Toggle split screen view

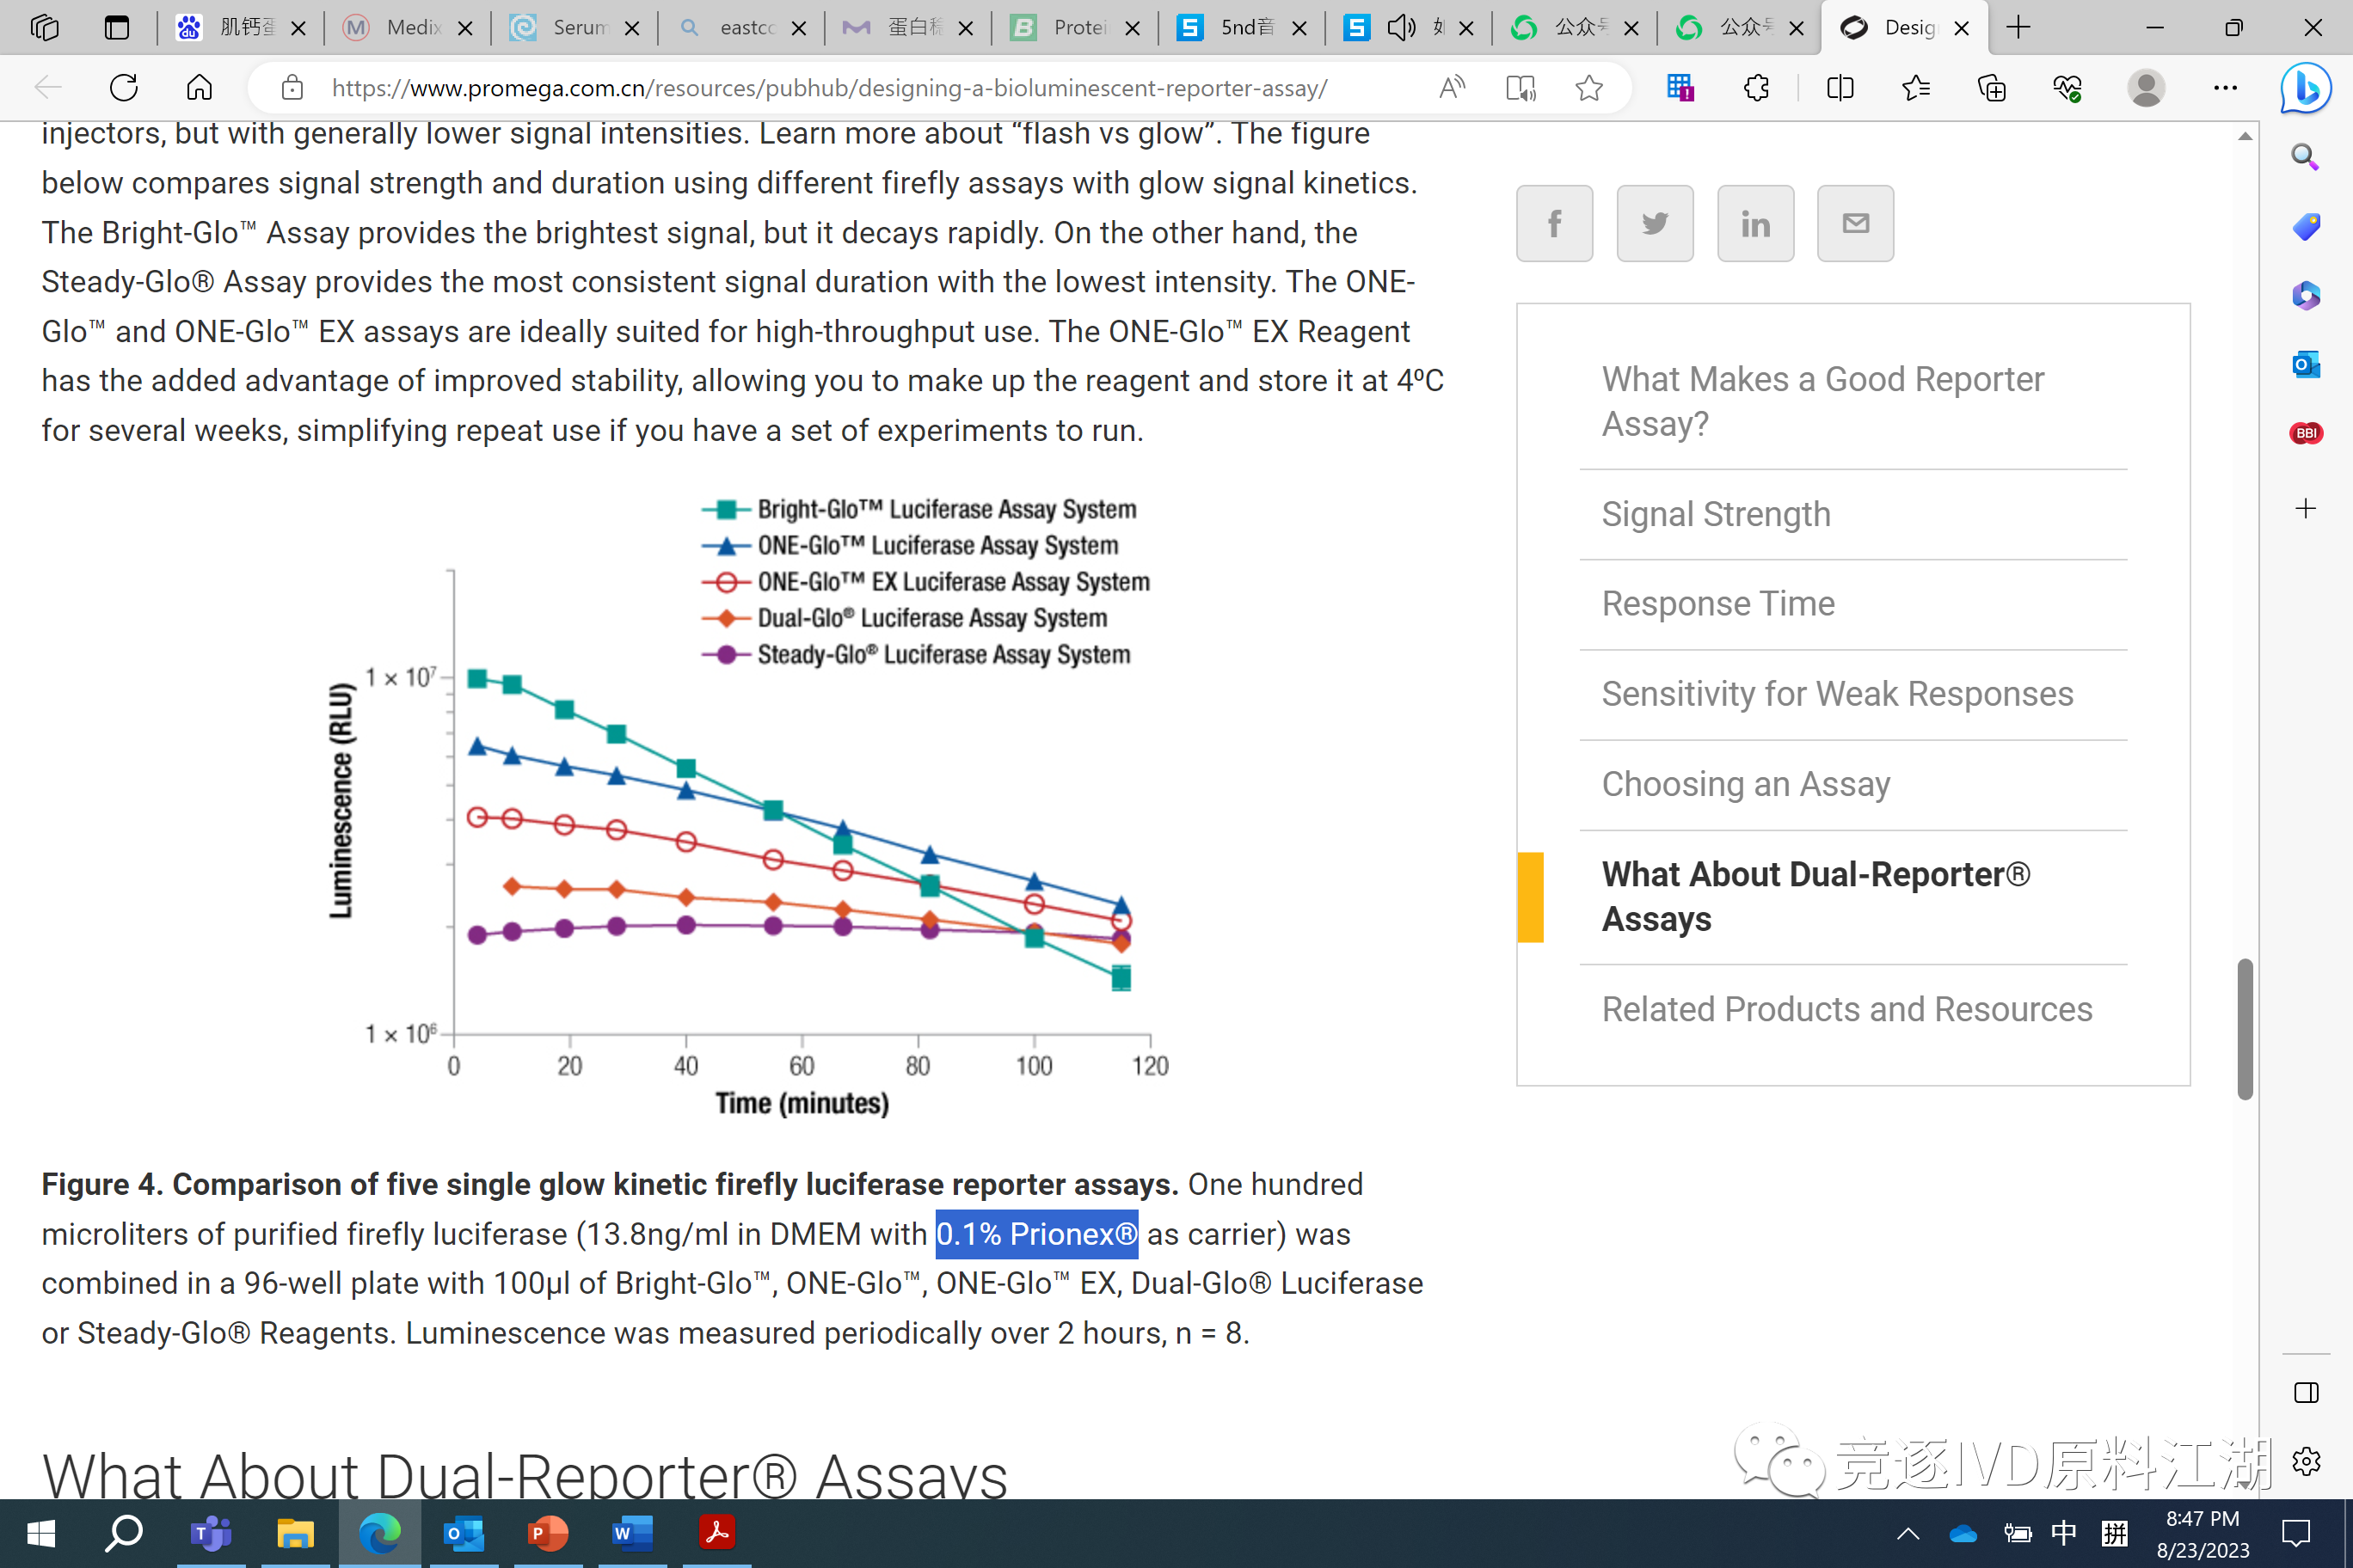coord(1839,88)
